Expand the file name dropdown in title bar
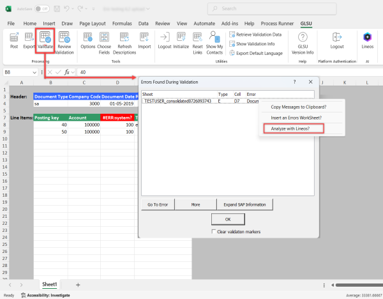This screenshot has width=383, height=299. (x=148, y=9)
